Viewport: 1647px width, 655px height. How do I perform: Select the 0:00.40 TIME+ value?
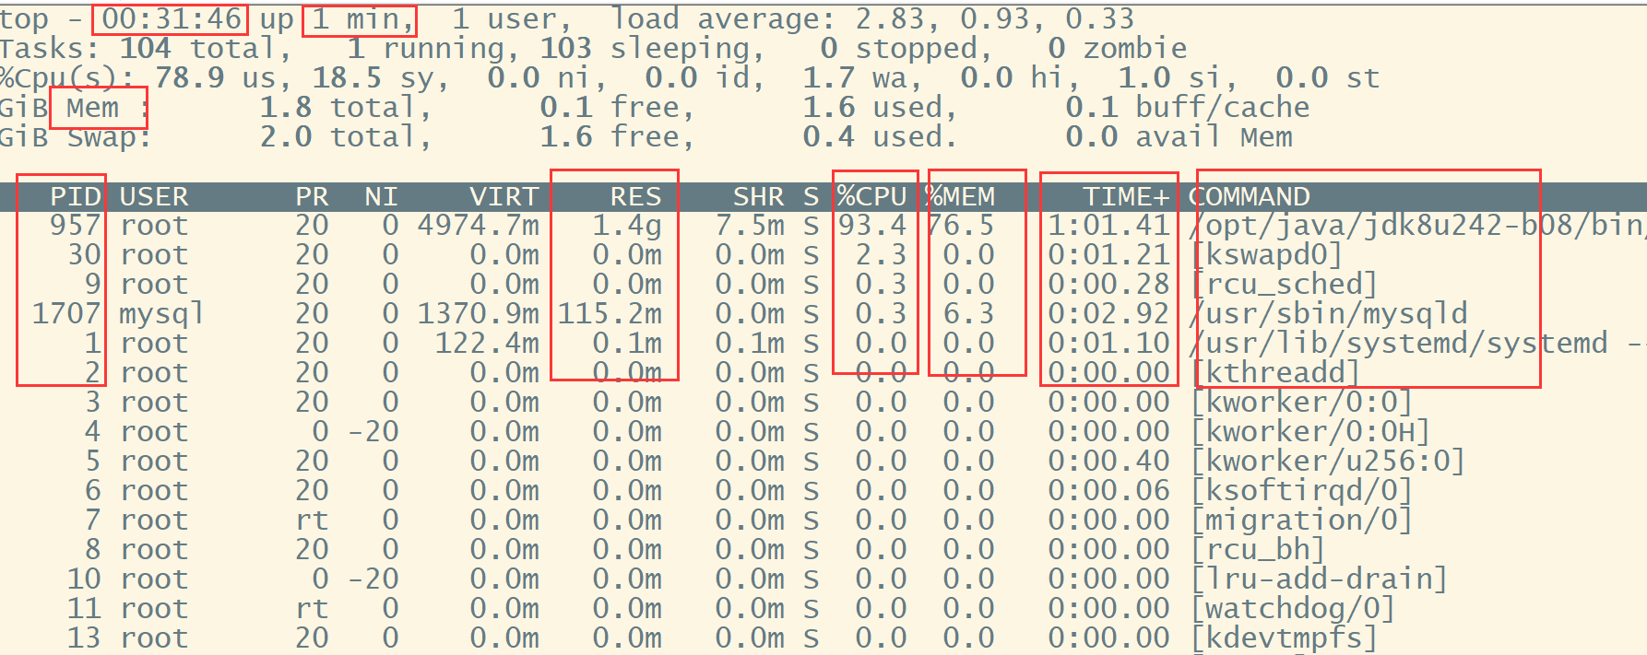pos(1108,461)
